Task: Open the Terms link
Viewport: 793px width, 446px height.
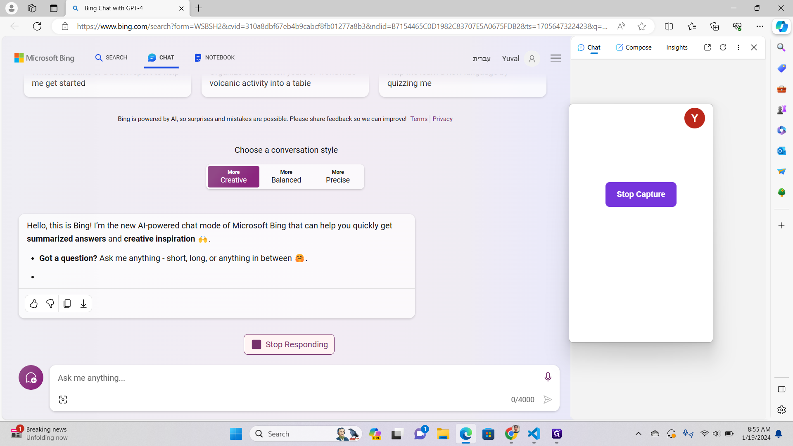Action: [x=419, y=119]
